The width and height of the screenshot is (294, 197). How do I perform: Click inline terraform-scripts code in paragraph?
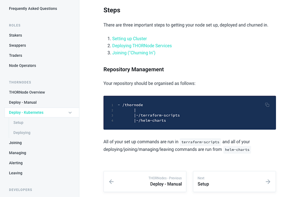[200, 142]
